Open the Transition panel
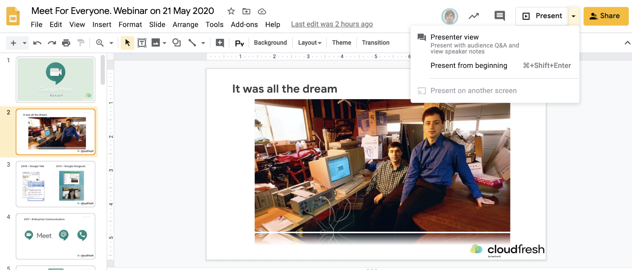This screenshot has width=632, height=270. coord(376,43)
